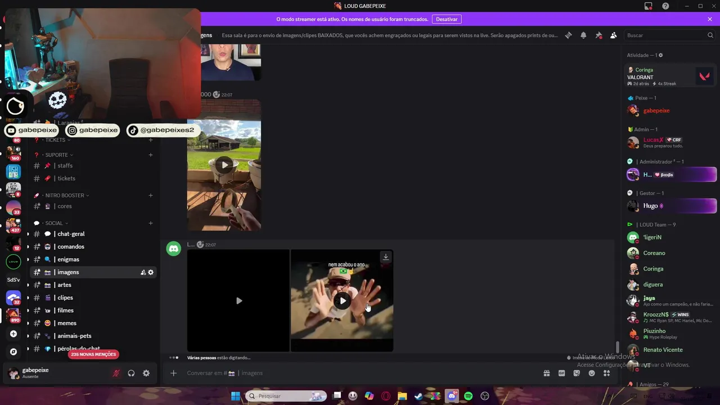This screenshot has height=405, width=720.
Task: Open the gift Nitro icon in chat bar
Action: 546,373
